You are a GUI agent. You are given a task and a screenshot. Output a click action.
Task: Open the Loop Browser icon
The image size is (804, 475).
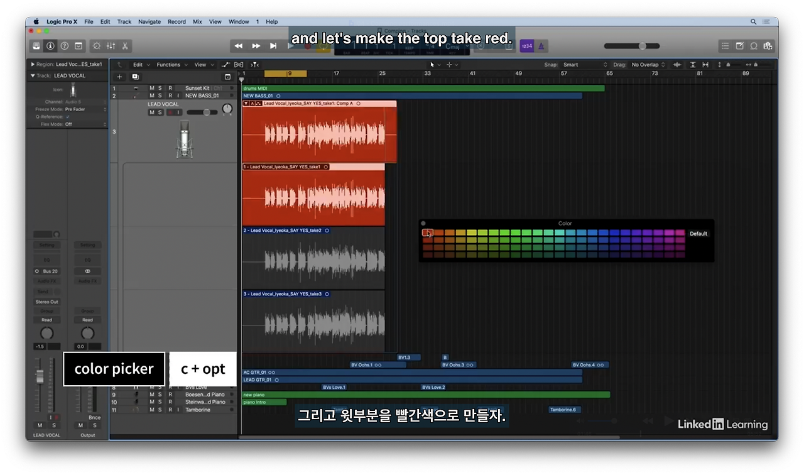tap(754, 46)
